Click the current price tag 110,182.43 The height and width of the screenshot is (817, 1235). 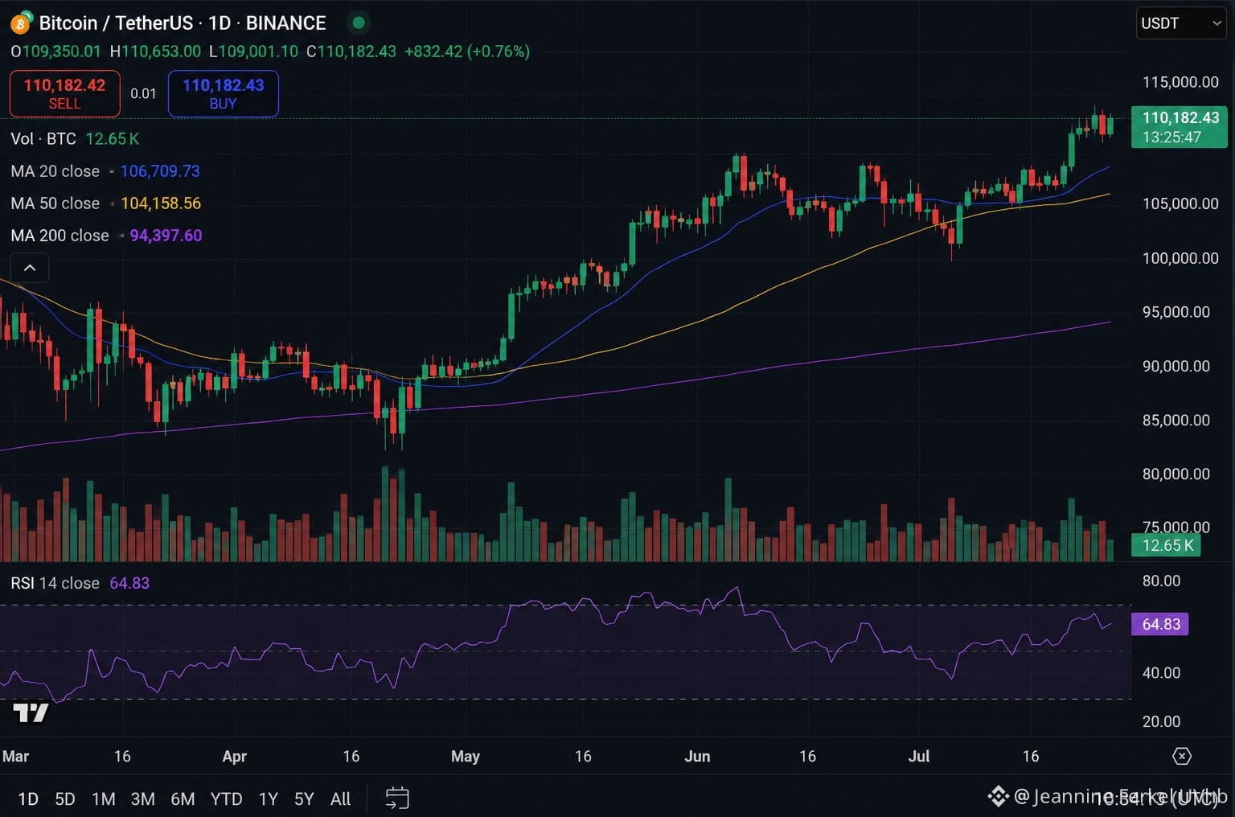click(1179, 126)
